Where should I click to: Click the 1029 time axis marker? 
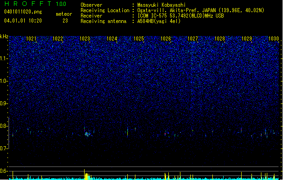click(247, 38)
